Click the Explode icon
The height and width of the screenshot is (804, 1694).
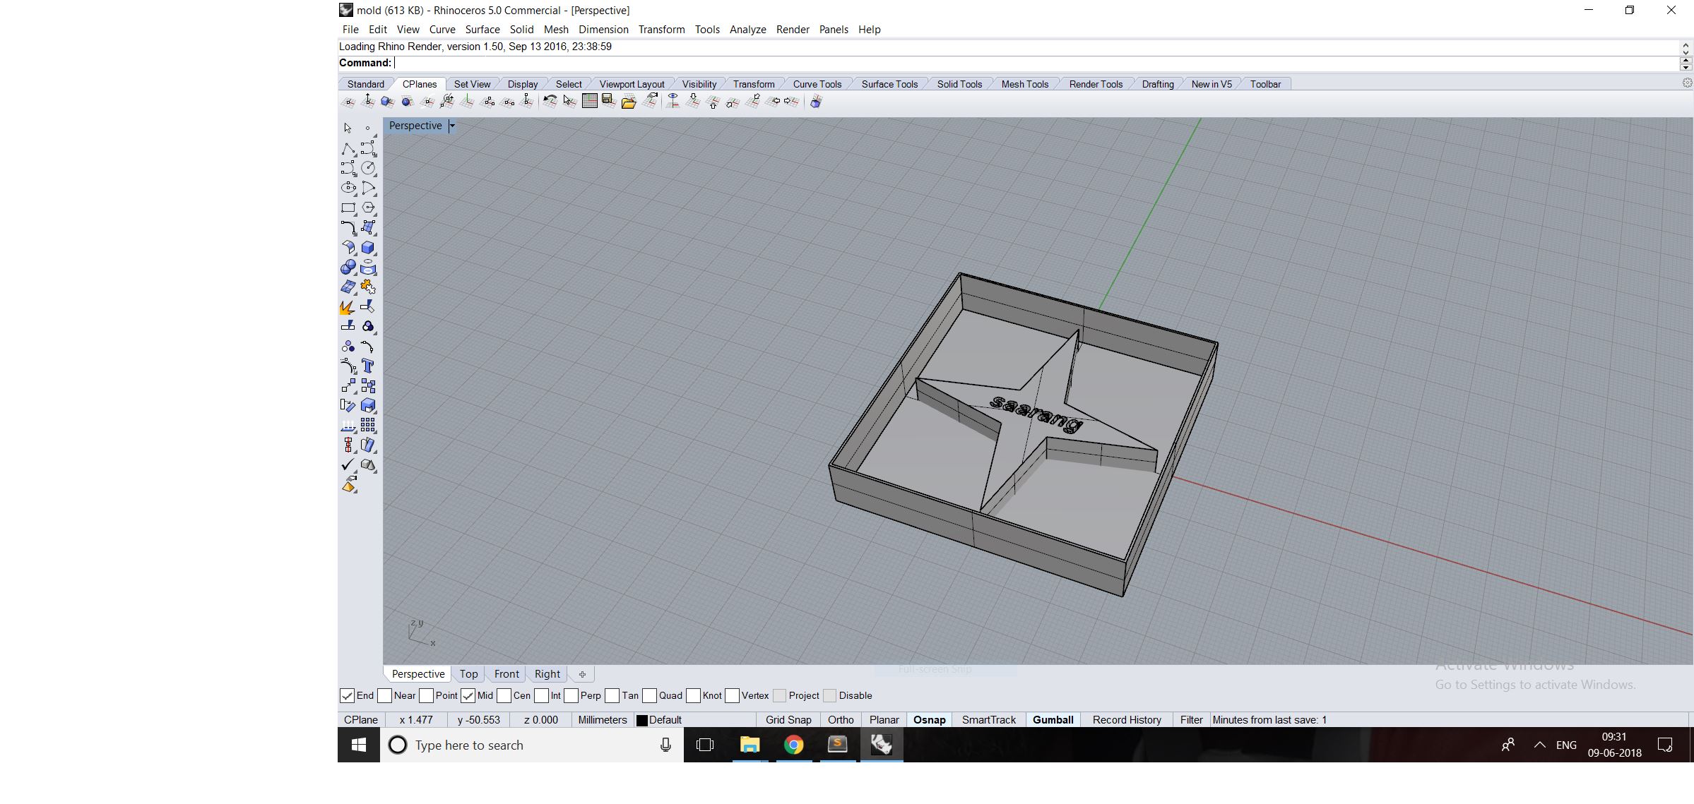coord(348,307)
